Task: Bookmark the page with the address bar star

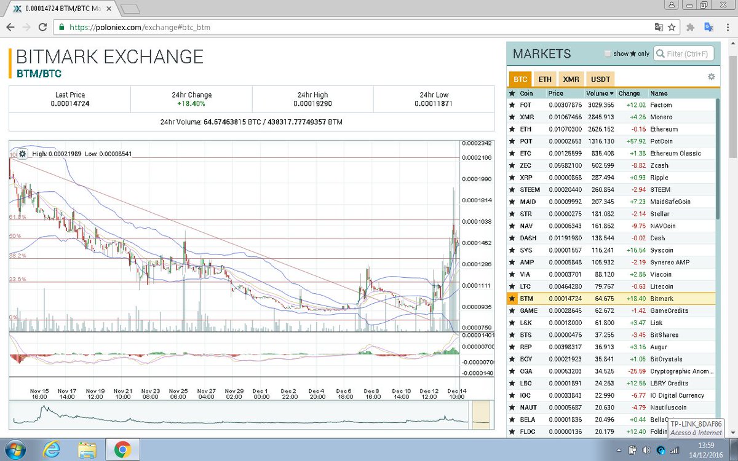Action: pyautogui.click(x=672, y=27)
